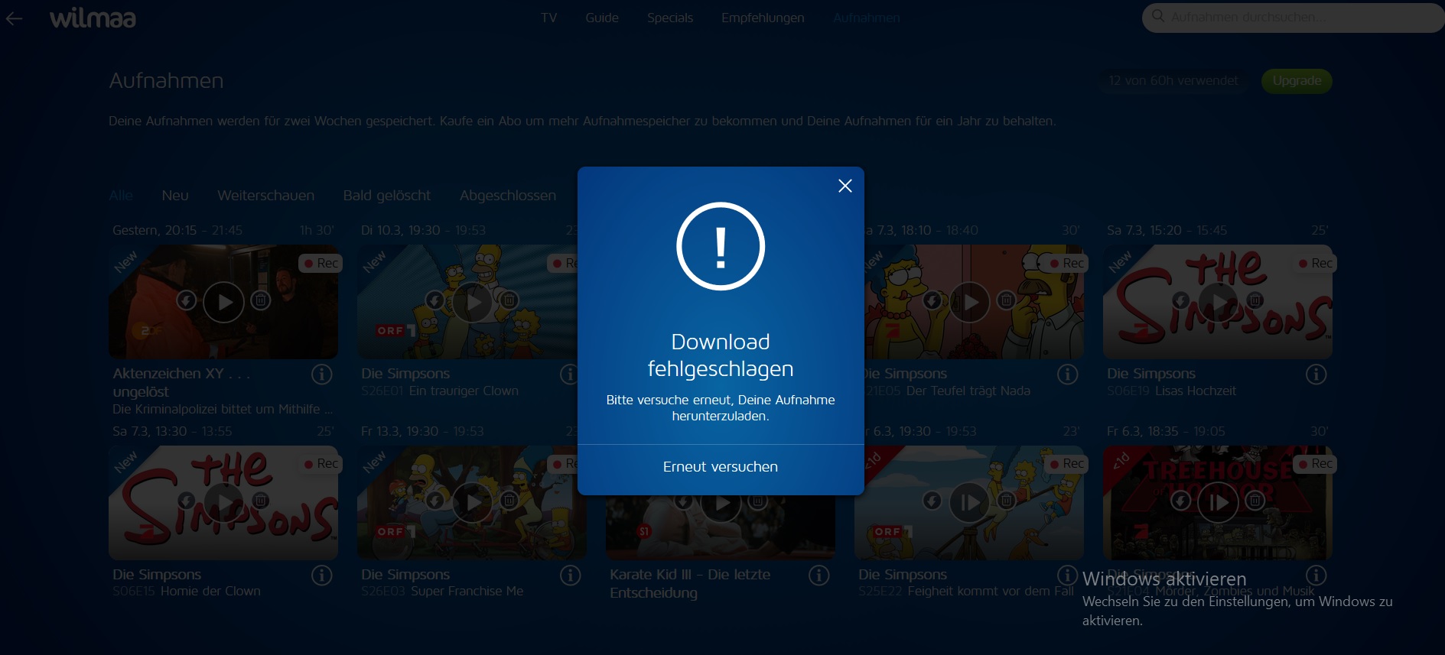The image size is (1445, 655).
Task: Open the Specials tab
Action: [x=670, y=18]
